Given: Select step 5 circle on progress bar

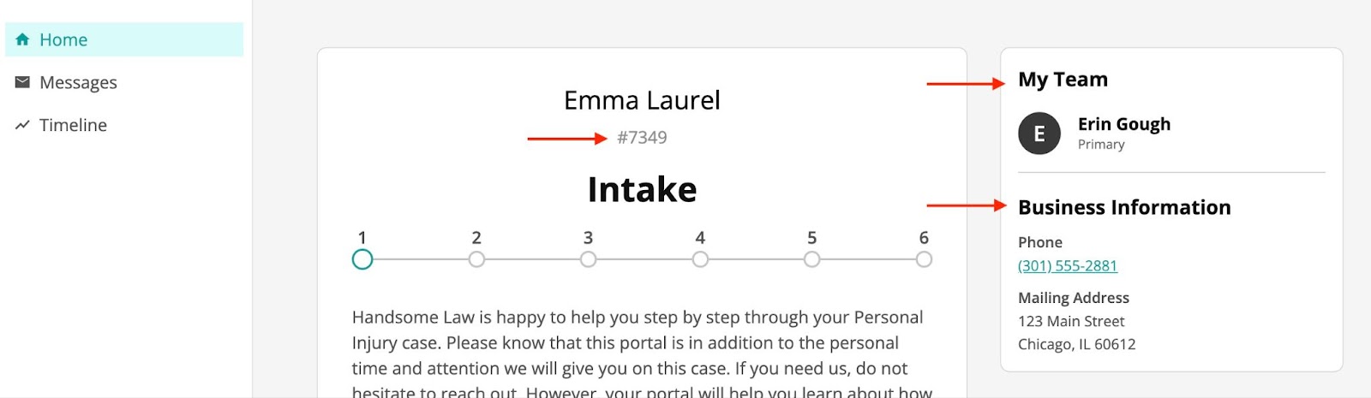Looking at the screenshot, I should (x=811, y=259).
